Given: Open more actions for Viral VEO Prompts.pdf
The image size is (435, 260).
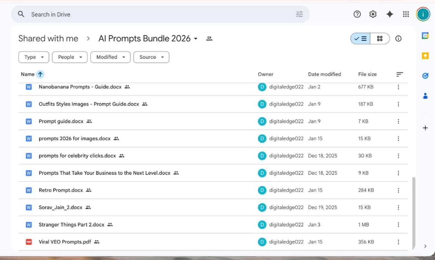Looking at the screenshot, I should (x=398, y=242).
